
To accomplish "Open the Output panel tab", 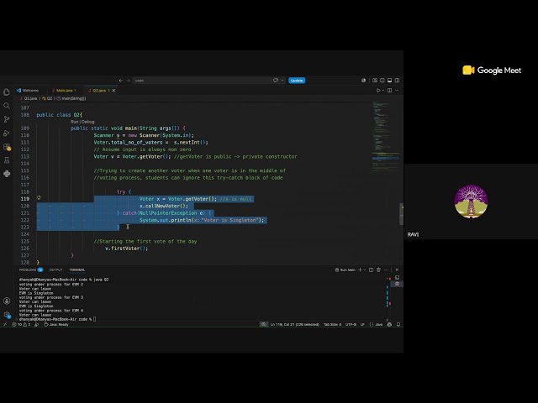I will coord(56,270).
